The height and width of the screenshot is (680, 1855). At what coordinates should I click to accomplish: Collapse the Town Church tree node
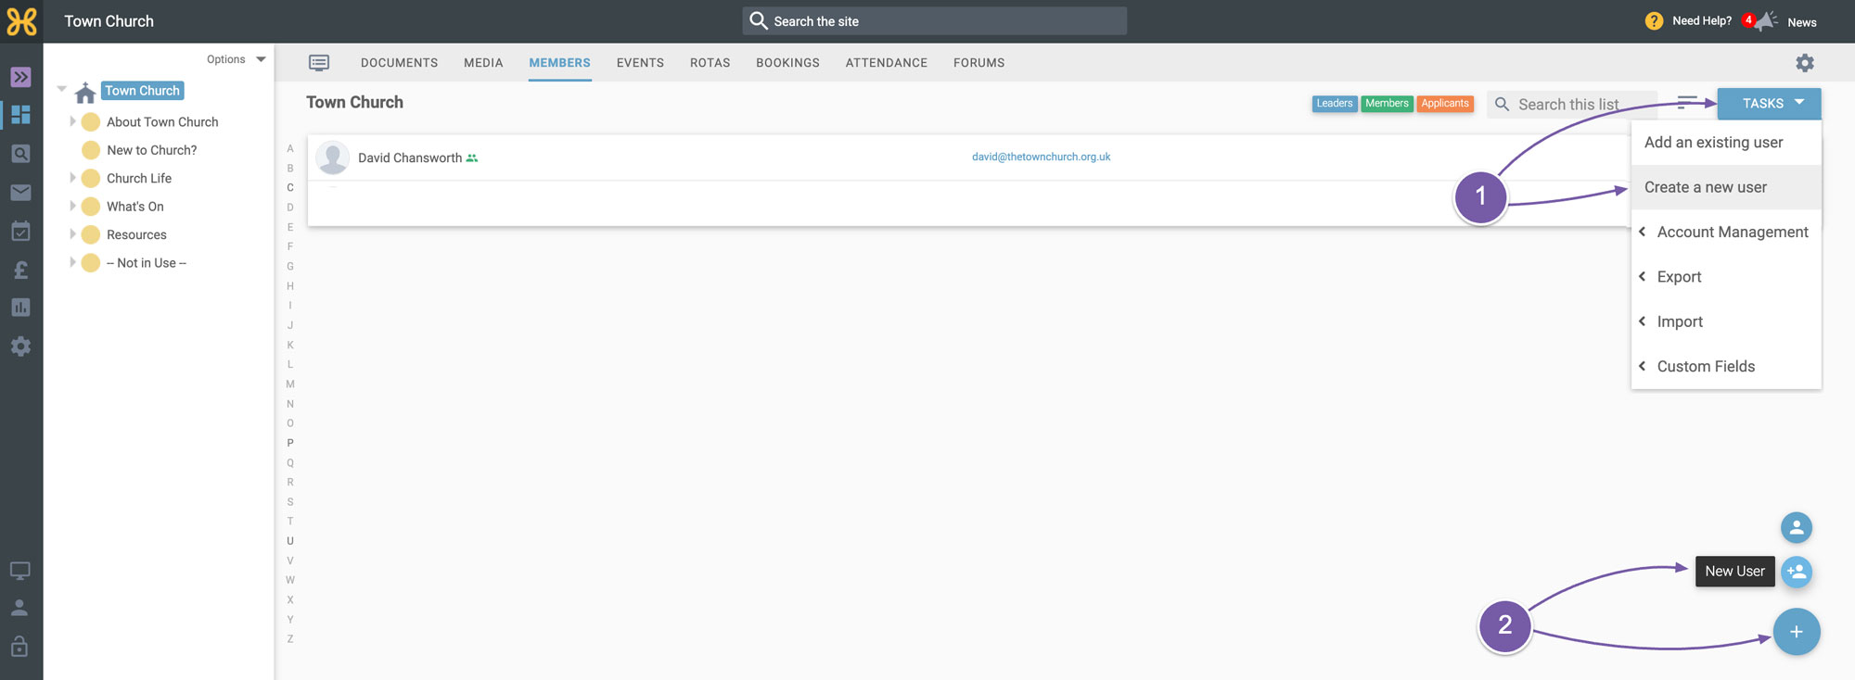[x=62, y=90]
